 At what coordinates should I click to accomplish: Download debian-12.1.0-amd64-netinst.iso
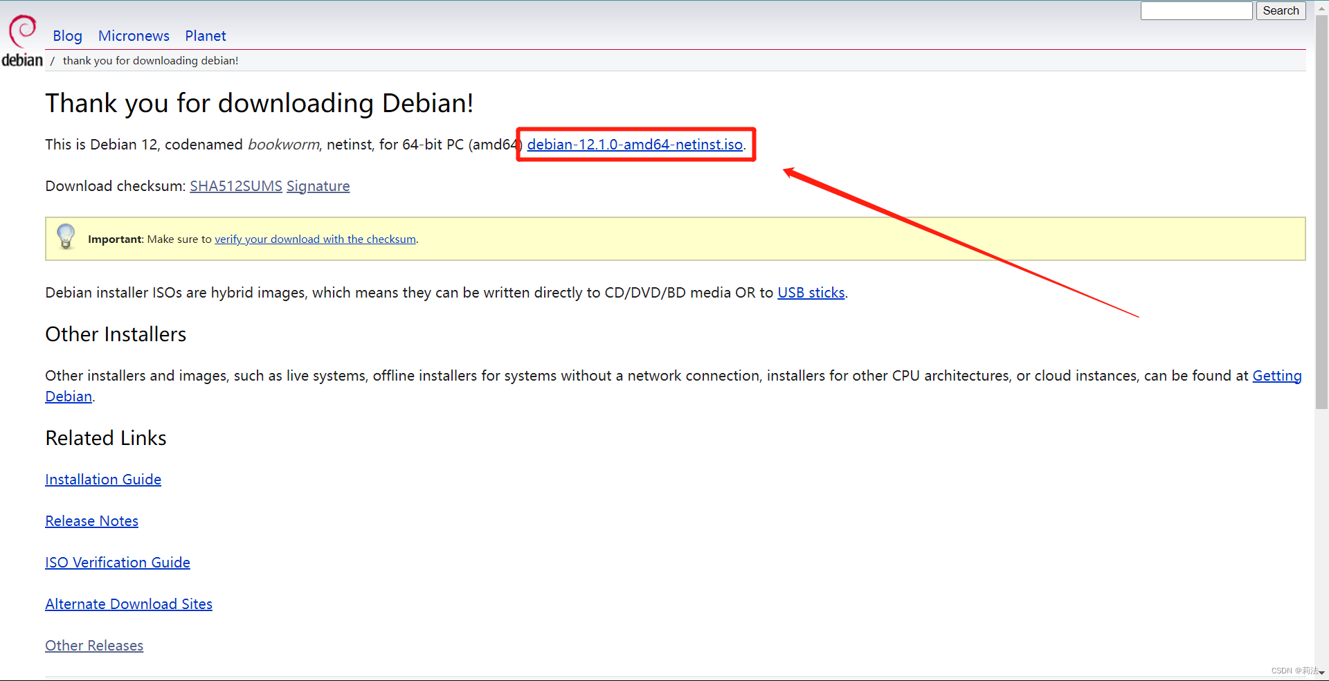pos(635,145)
